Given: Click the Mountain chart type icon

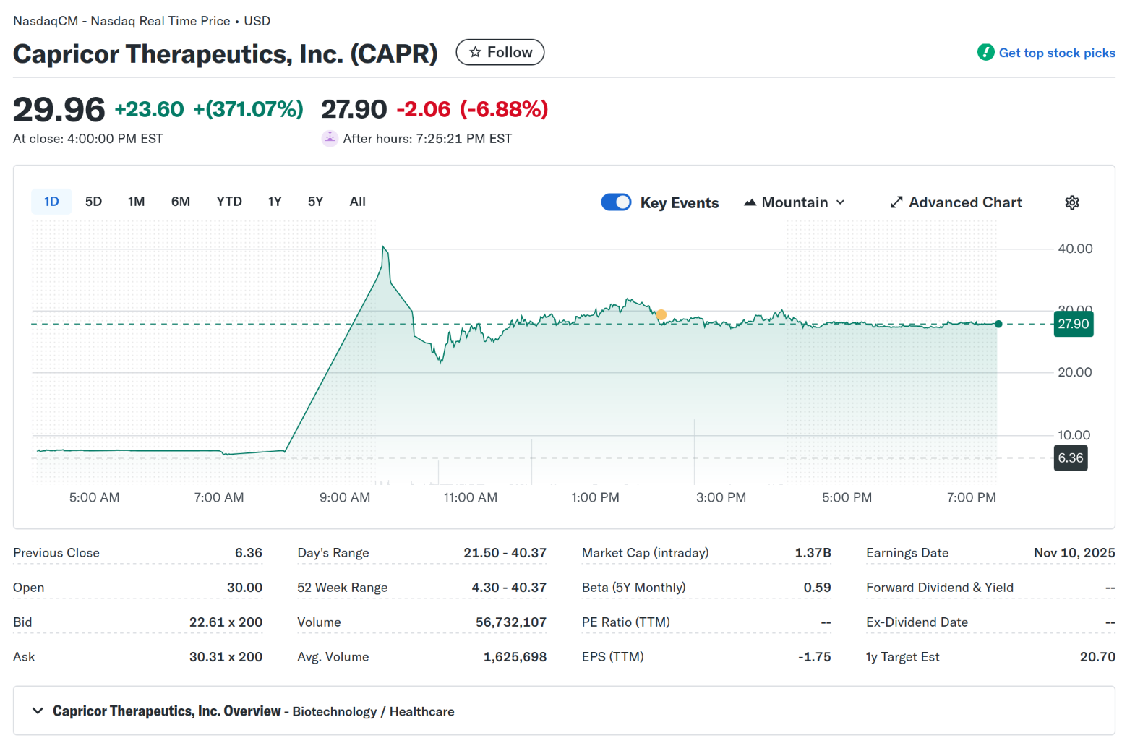Looking at the screenshot, I should pyautogui.click(x=750, y=202).
